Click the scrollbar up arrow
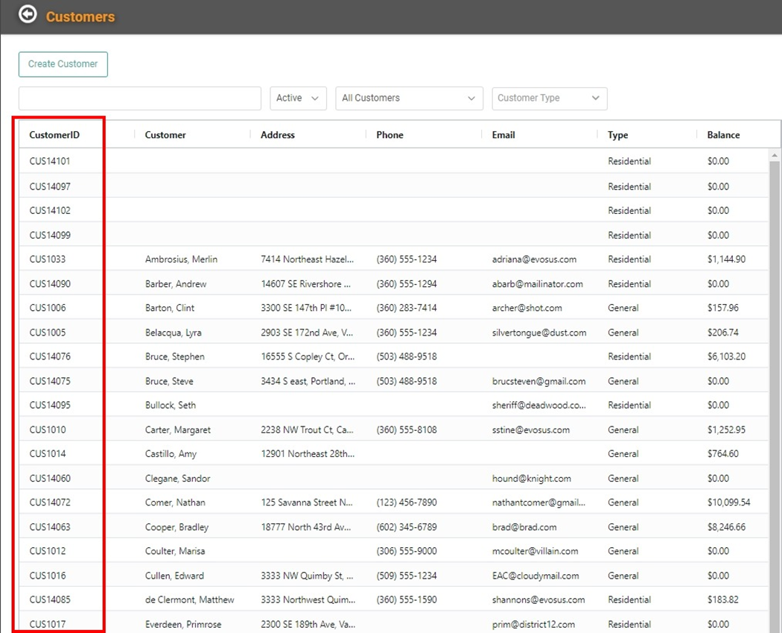The image size is (782, 633). [775, 156]
